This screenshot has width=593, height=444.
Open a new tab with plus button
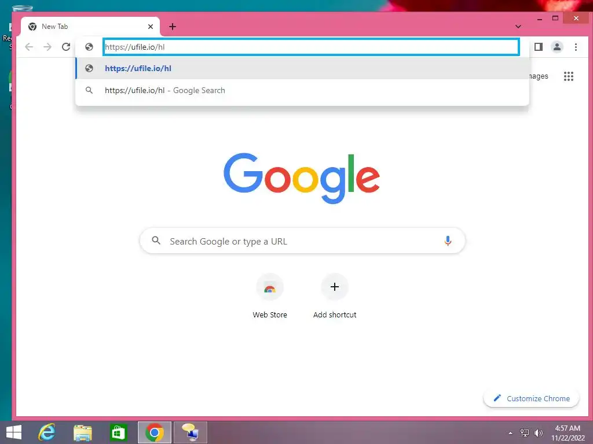pos(173,27)
